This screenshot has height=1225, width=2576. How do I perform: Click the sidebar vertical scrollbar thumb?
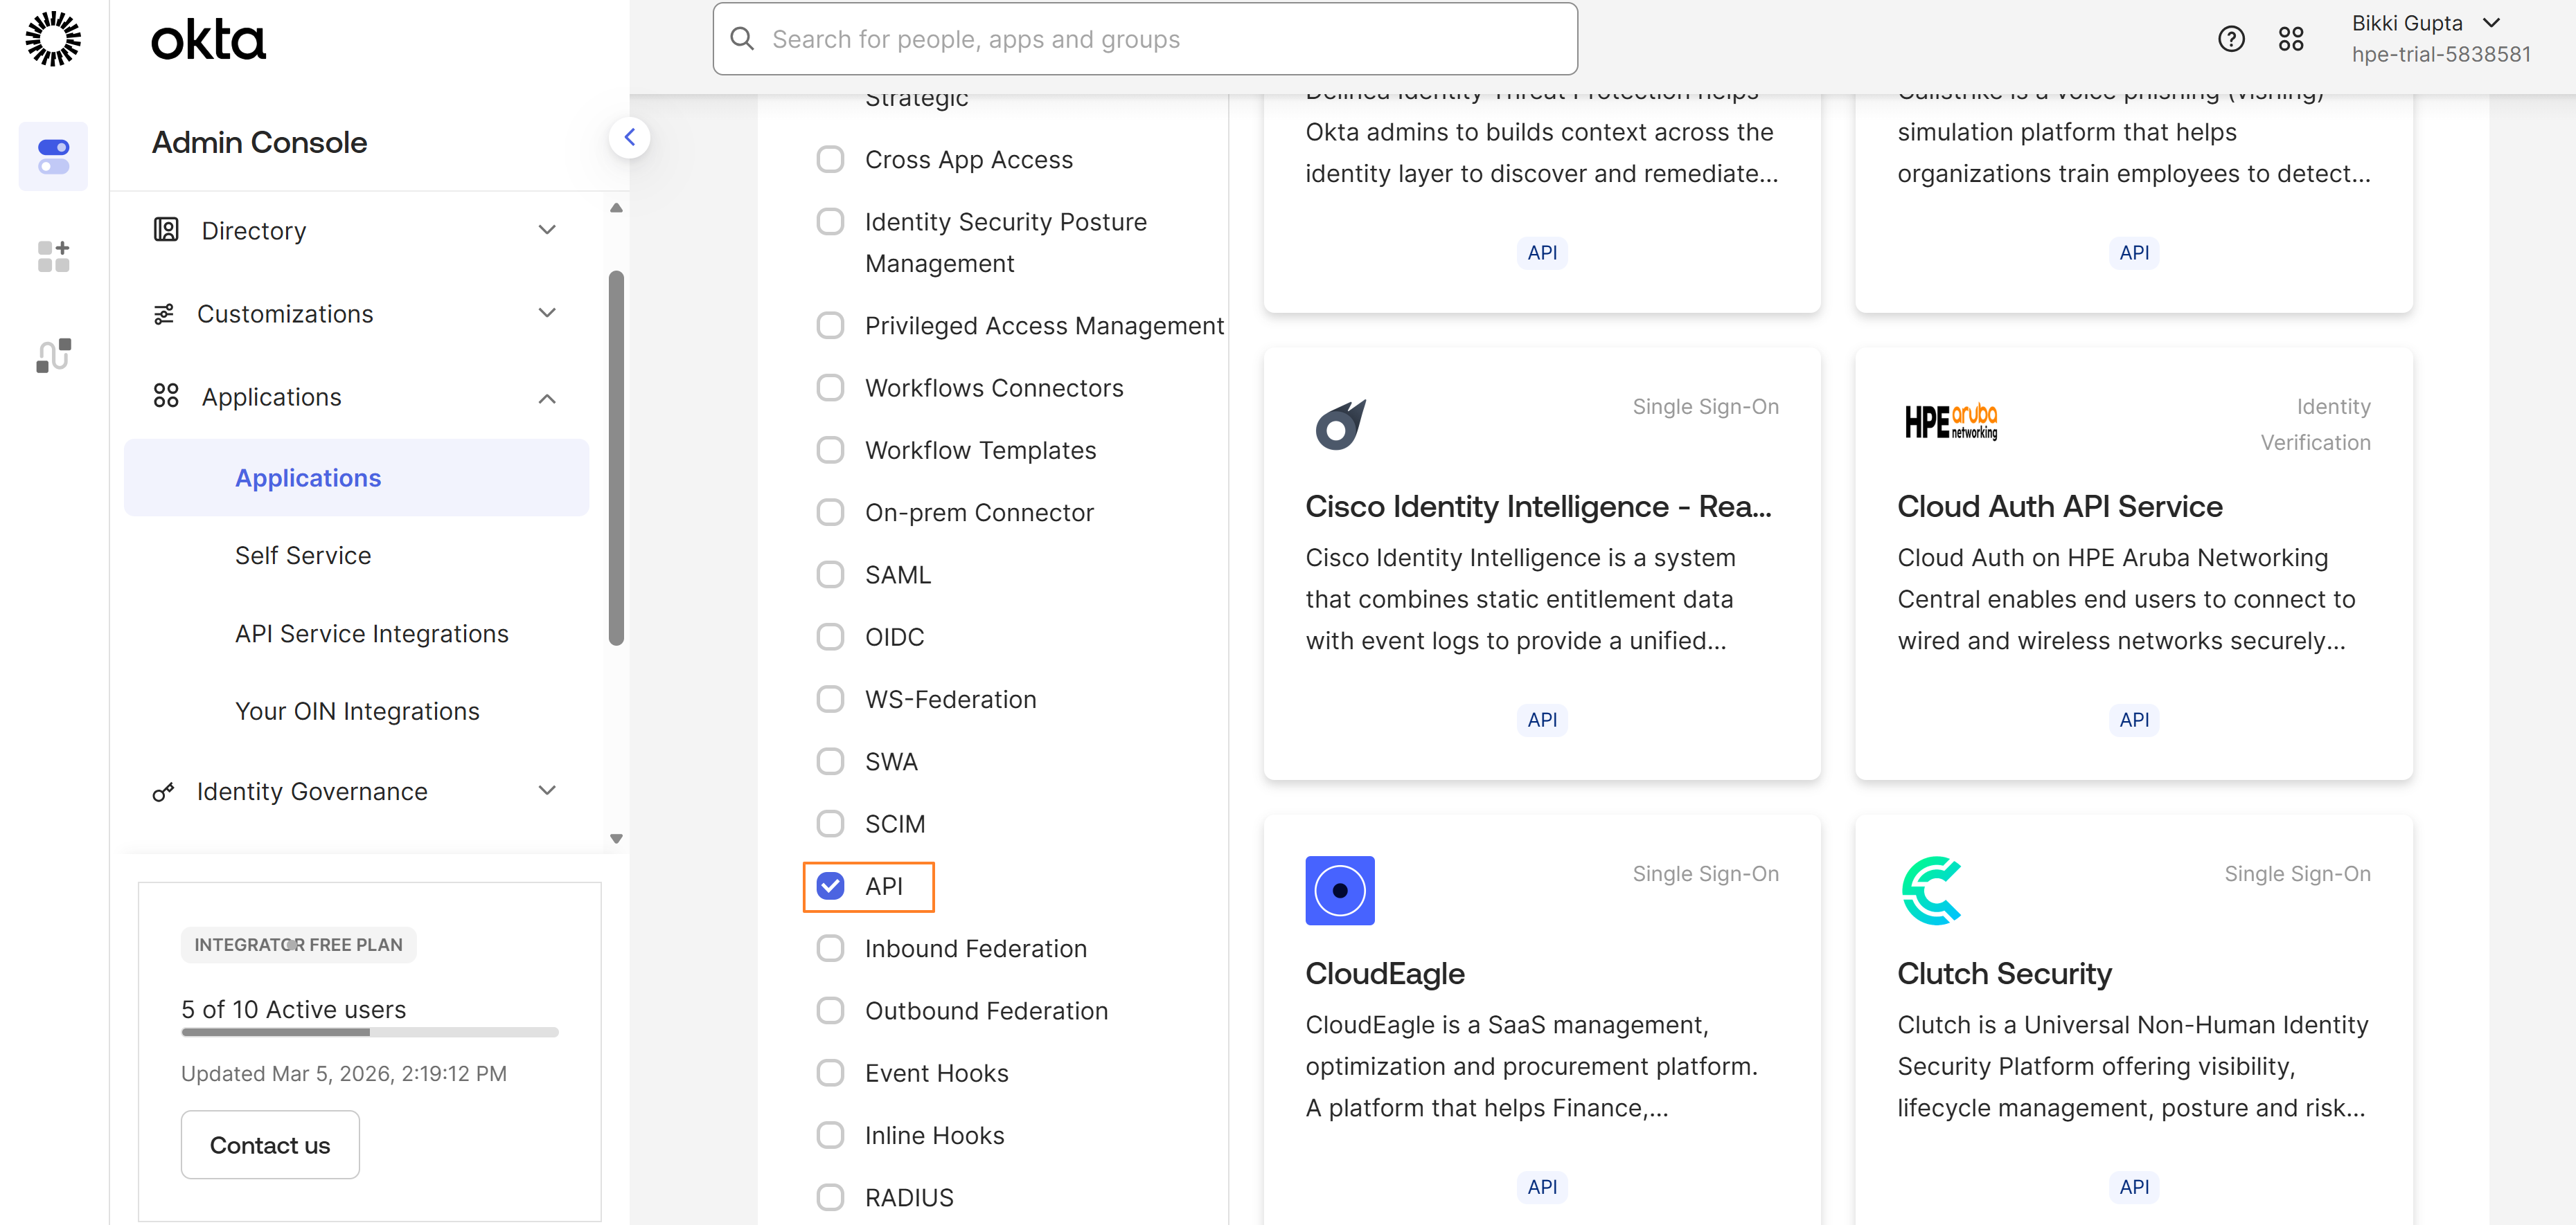click(x=616, y=457)
